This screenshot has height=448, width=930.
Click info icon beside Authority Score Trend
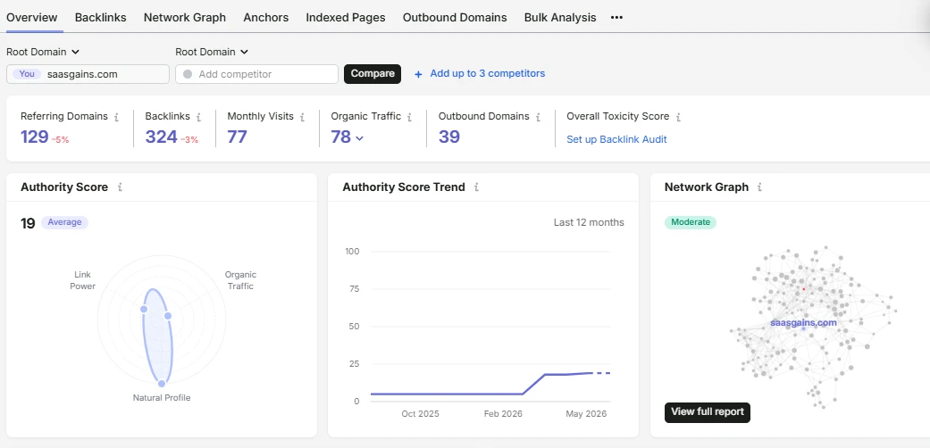coord(475,187)
